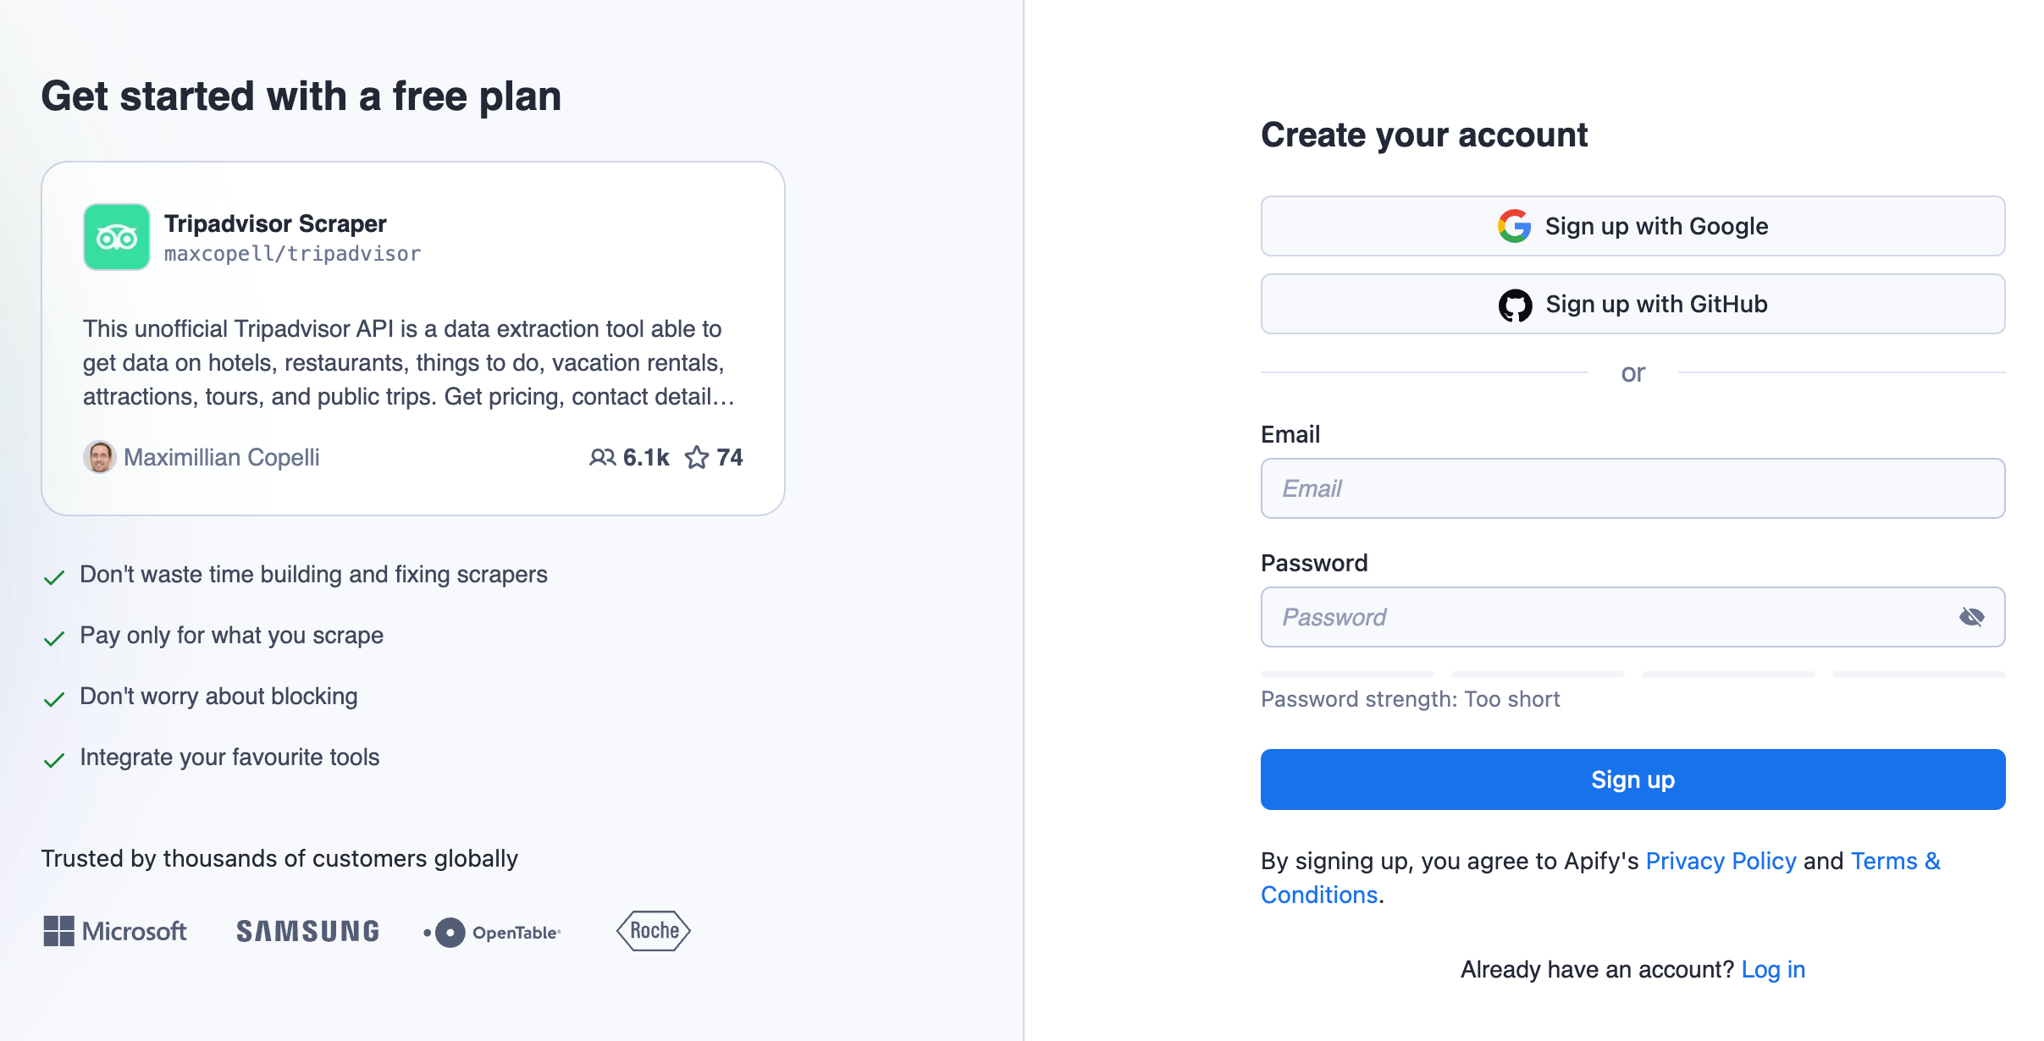Viewport: 2044px width, 1041px height.
Task: Click the checkmark beside 'Don't worry about blocking'
Action: point(55,698)
